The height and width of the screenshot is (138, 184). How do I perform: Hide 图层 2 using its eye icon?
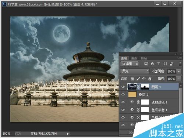(x=123, y=94)
